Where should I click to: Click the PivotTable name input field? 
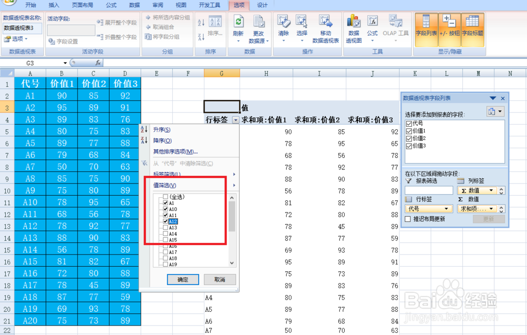tap(23, 28)
